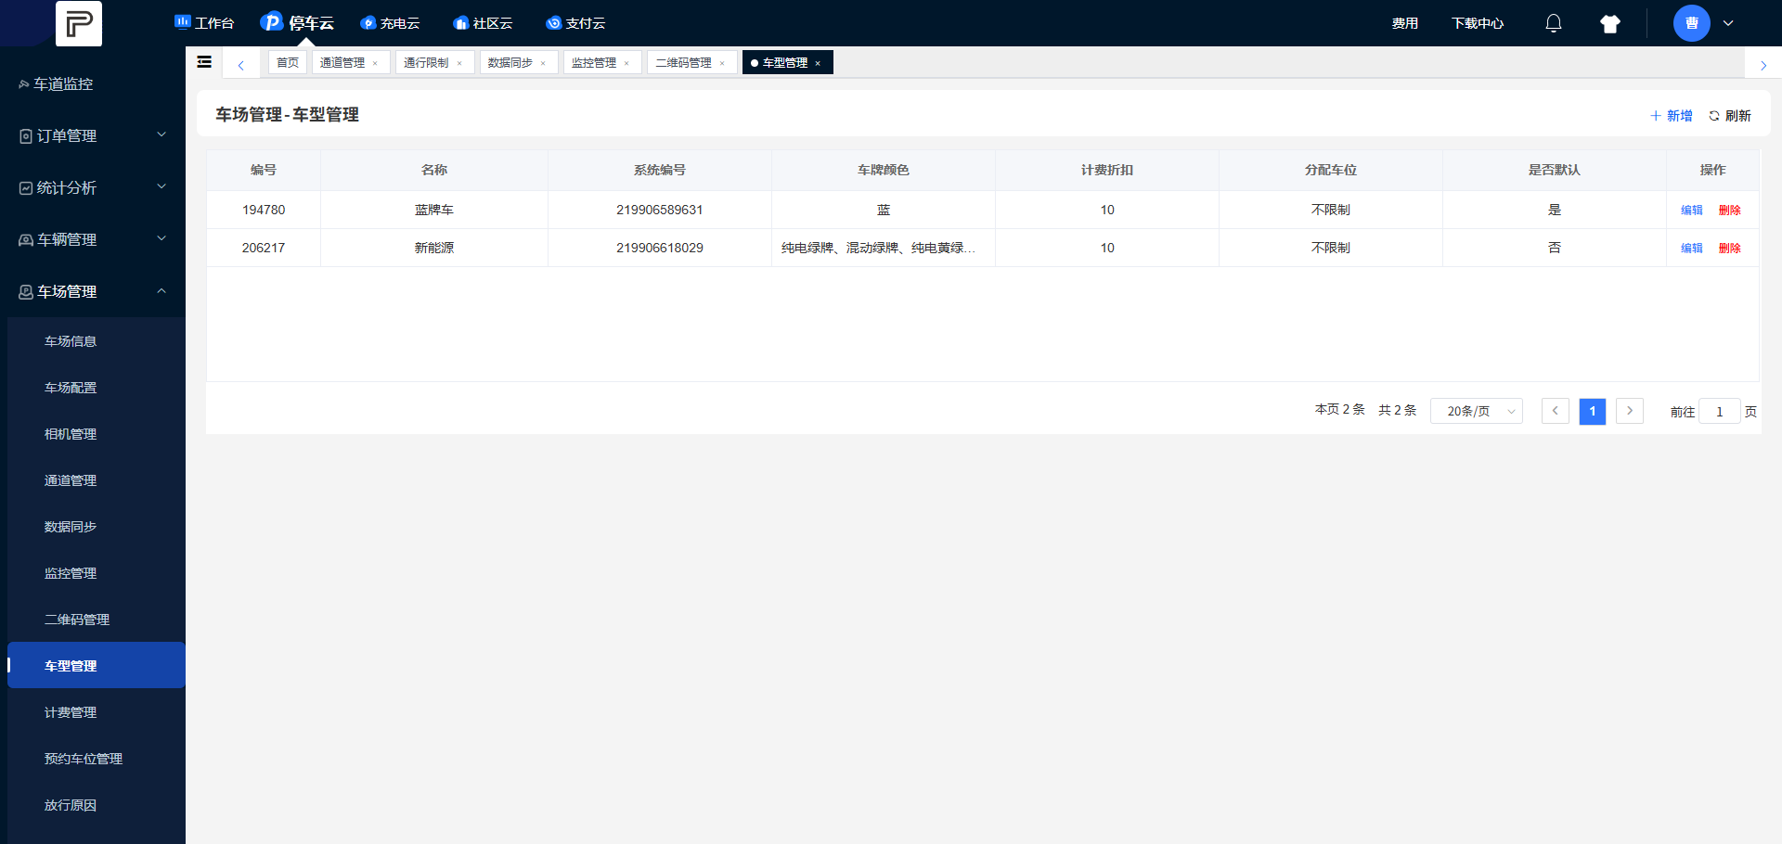The height and width of the screenshot is (844, 1782).
Task: Expand the 订单管理 sidebar menu
Action: [93, 135]
